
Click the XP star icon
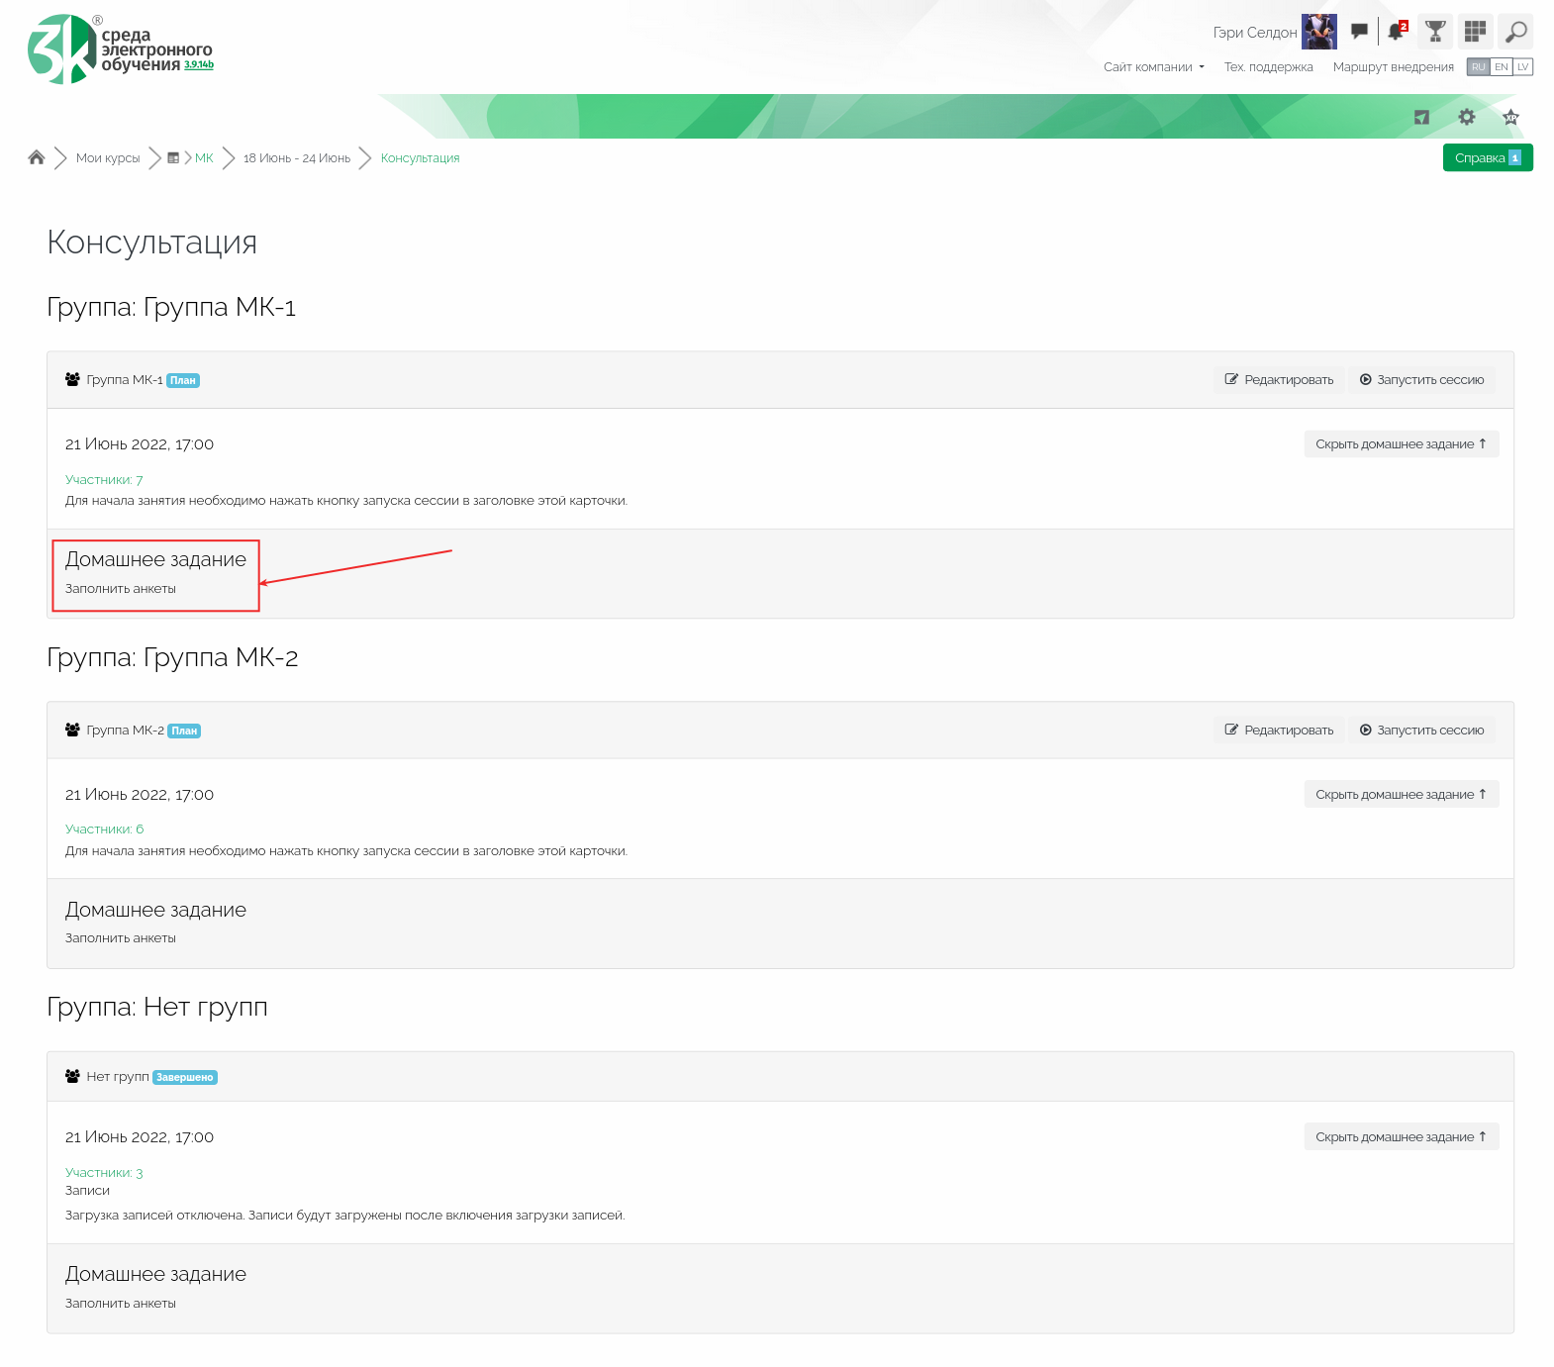tap(1510, 117)
